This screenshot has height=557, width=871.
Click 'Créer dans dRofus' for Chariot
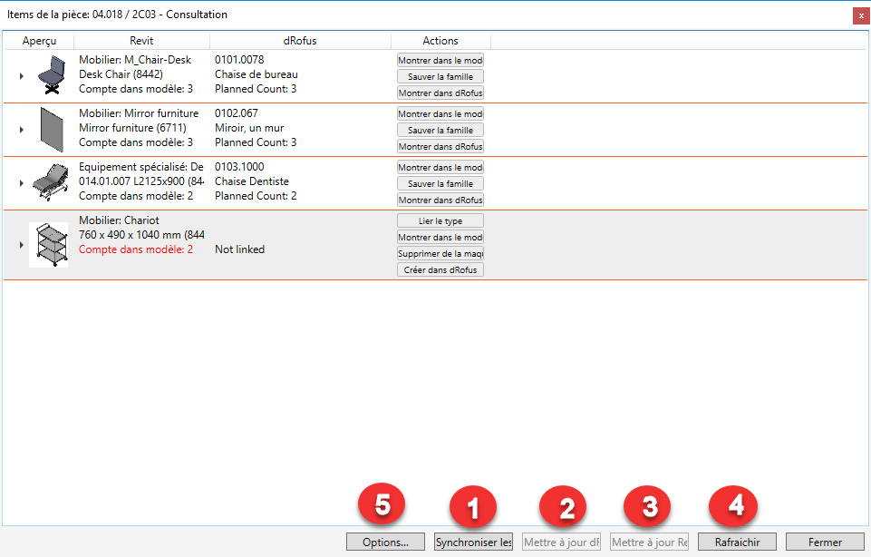[x=440, y=269]
